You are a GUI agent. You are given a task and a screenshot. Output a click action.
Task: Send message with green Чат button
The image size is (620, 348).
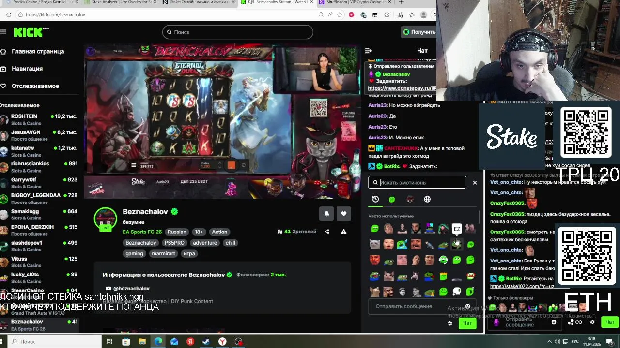coord(467,323)
